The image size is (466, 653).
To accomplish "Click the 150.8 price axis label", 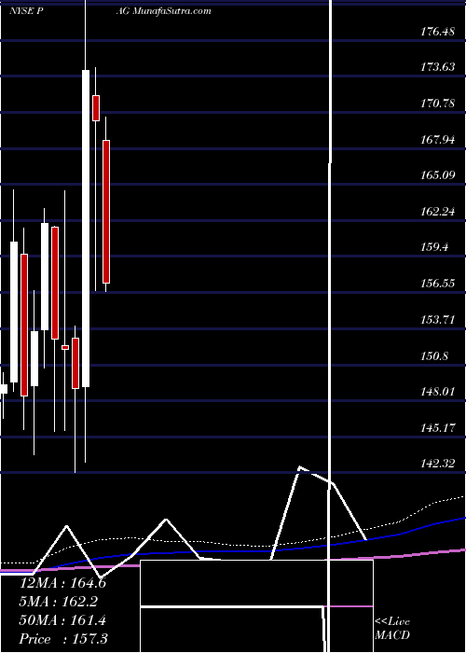I will [x=435, y=356].
